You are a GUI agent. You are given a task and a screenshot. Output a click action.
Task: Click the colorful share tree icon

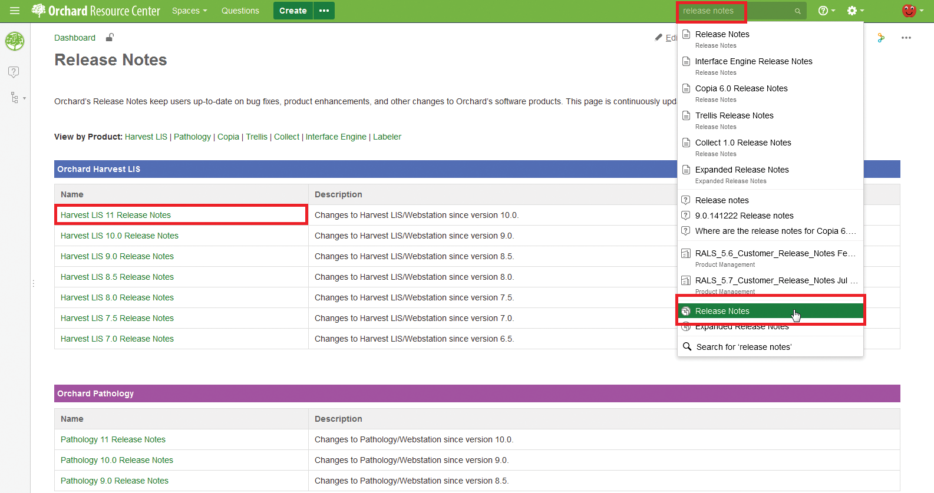tap(881, 38)
